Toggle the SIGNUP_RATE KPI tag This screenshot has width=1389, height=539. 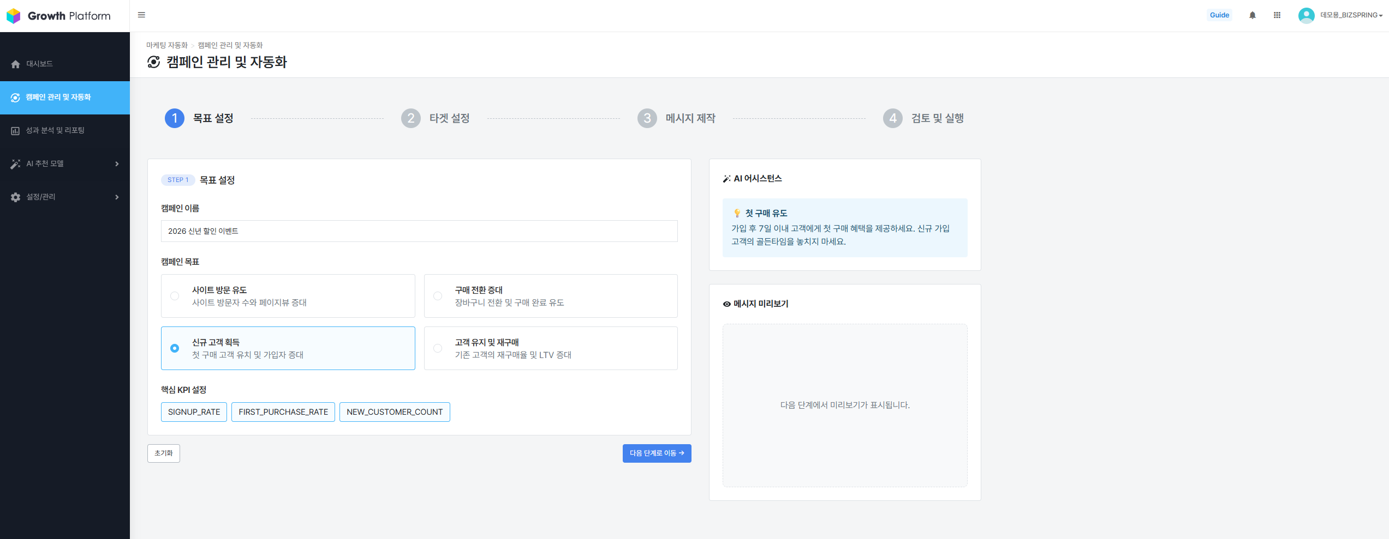194,412
